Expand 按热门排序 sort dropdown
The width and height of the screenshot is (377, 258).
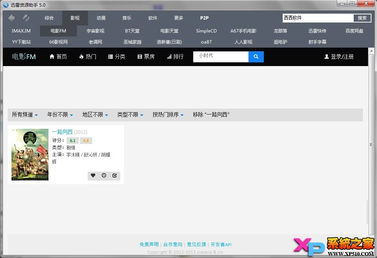pyautogui.click(x=168, y=115)
